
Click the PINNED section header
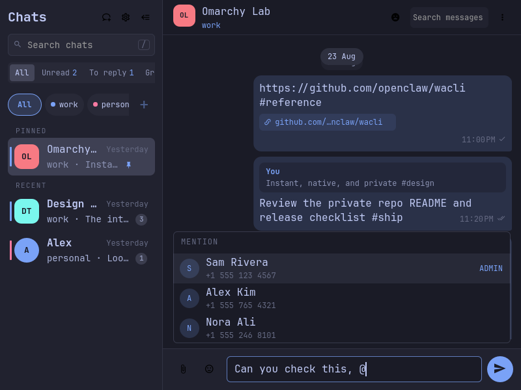tap(31, 131)
